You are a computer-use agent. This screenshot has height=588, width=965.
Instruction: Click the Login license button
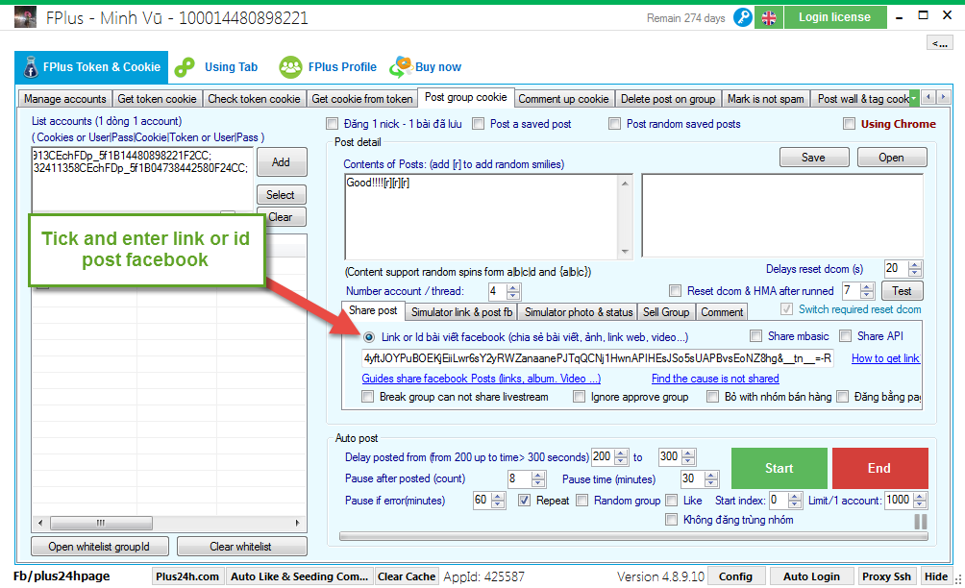835,17
